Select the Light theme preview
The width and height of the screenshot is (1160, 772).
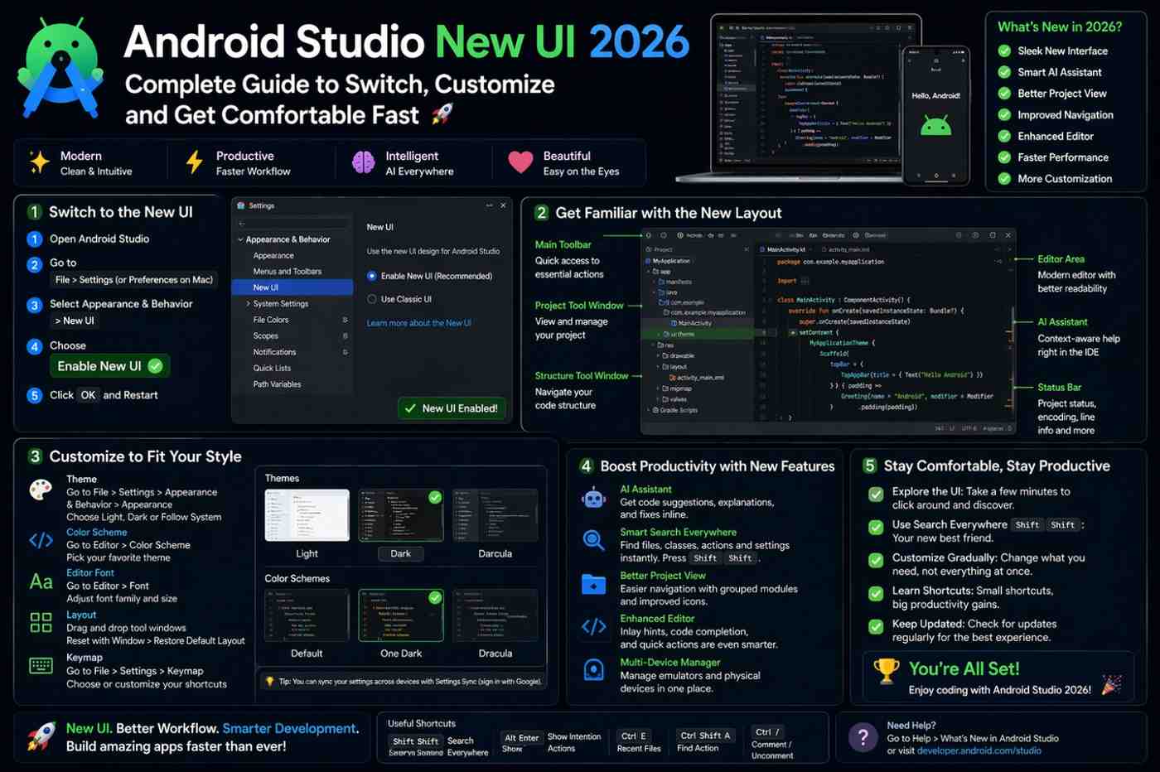tap(307, 515)
